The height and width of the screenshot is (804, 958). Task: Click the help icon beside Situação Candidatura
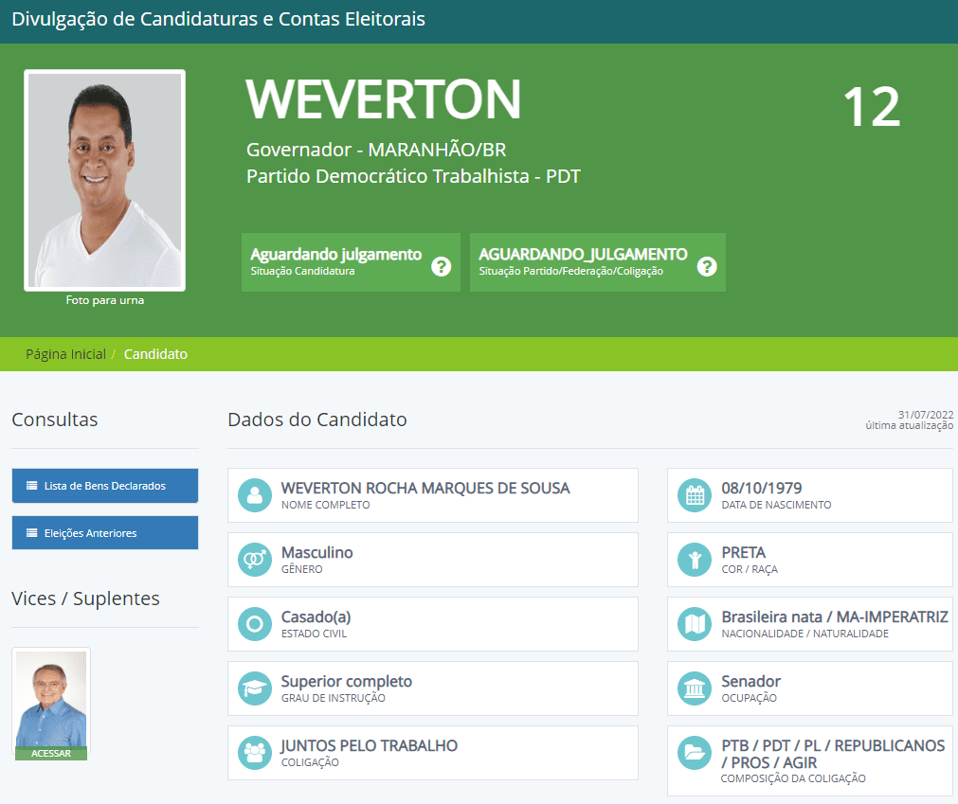(x=441, y=266)
